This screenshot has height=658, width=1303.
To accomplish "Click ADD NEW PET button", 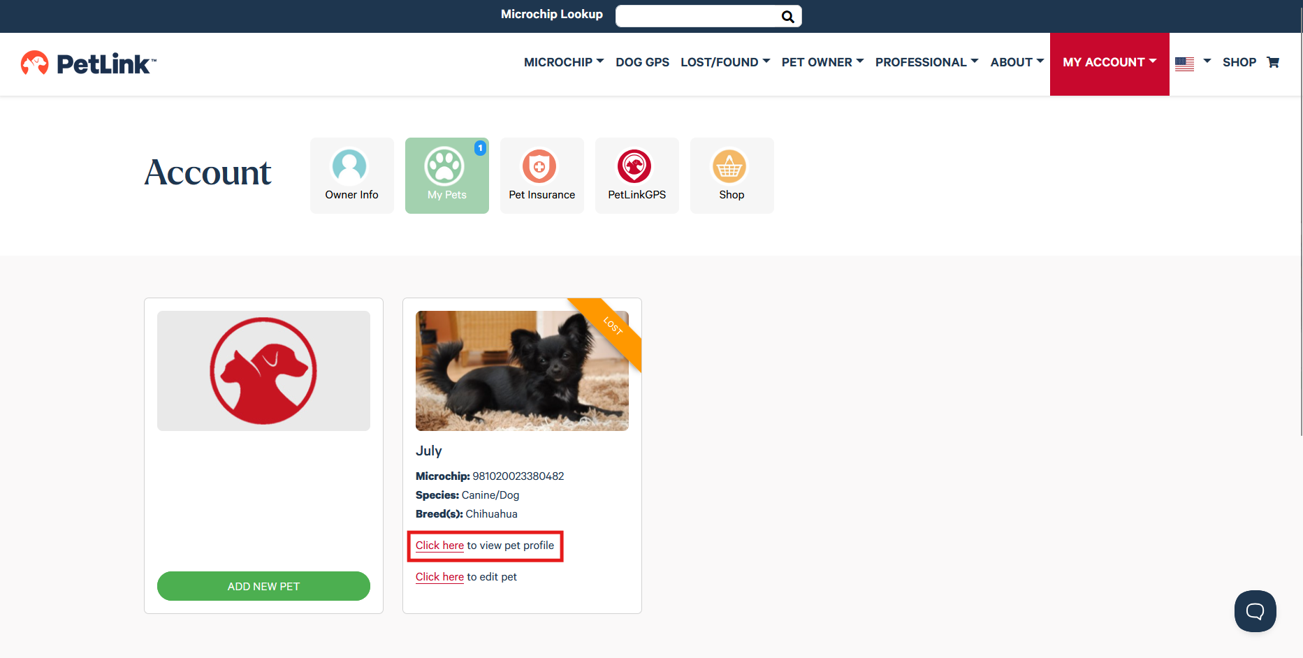I will [x=263, y=586].
